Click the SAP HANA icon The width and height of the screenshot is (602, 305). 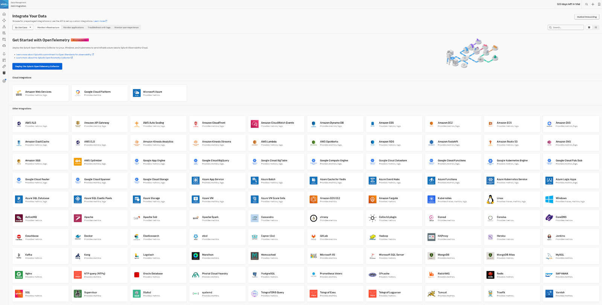[549, 275]
